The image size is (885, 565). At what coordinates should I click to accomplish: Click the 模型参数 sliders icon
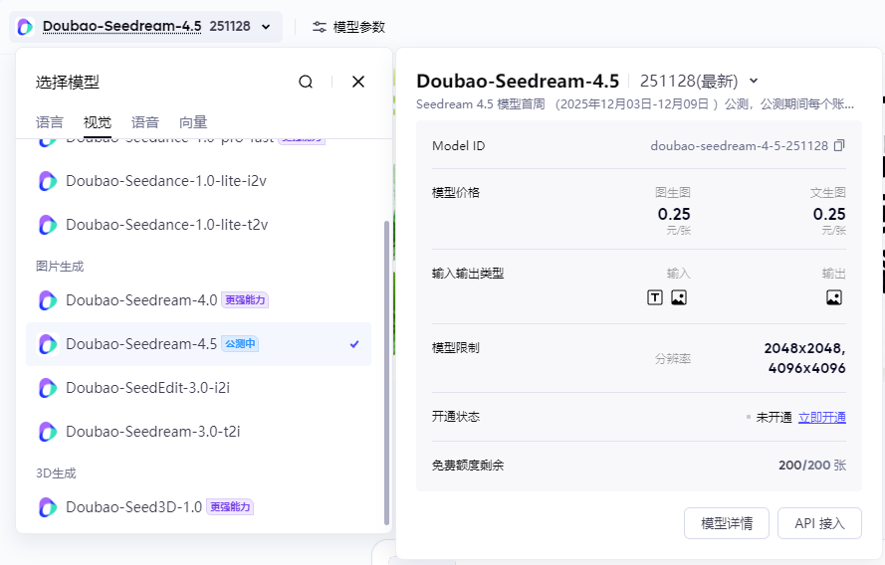[320, 27]
